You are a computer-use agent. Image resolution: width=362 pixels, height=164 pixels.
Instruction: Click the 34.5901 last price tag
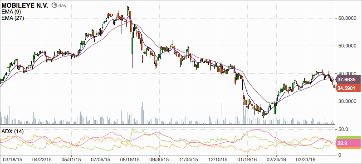pos(347,88)
